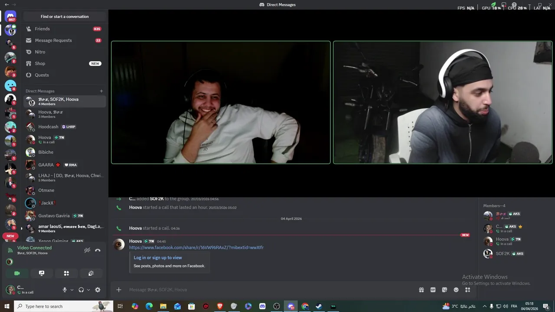Focus the smiling user's video tile
The width and height of the screenshot is (555, 312).
click(x=221, y=102)
